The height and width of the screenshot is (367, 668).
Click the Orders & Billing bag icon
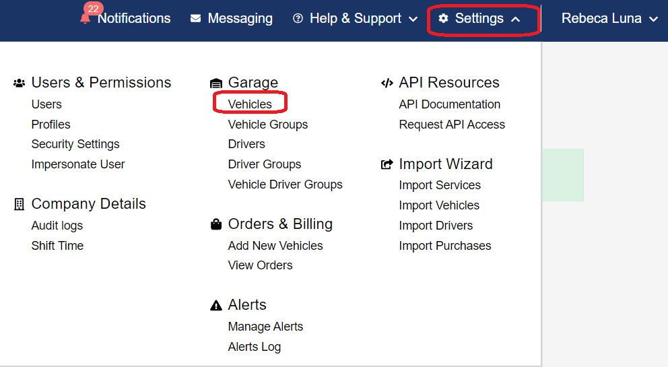[x=216, y=224]
